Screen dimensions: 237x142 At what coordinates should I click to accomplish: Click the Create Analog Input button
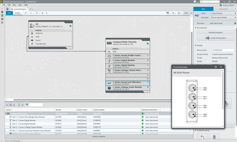point(215,38)
